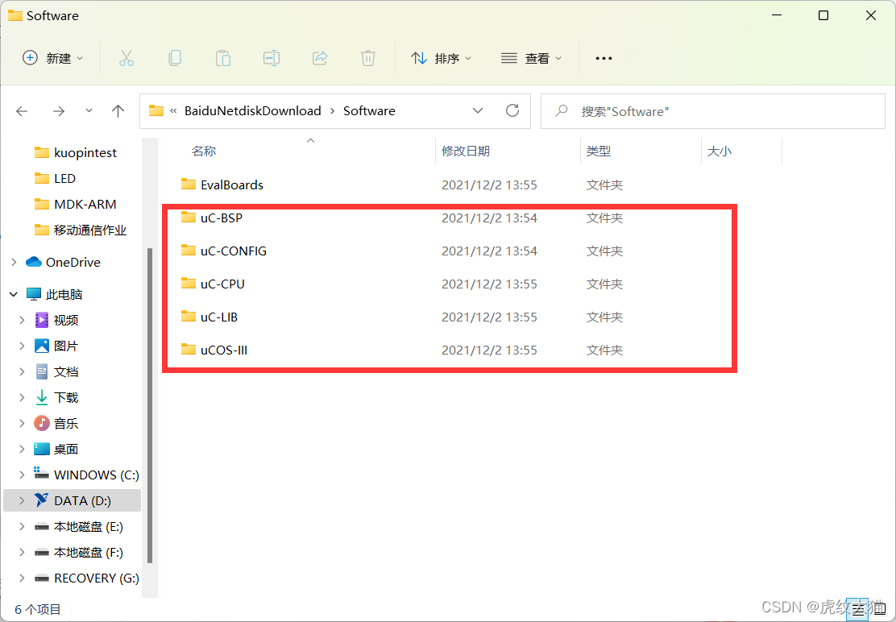Click the Share icon in toolbar
This screenshot has width=896, height=622.
320,58
